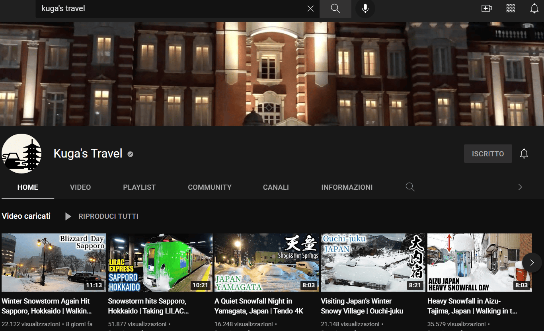Click the LILAC Express green train thumbnail
544x331 pixels.
(x=160, y=263)
